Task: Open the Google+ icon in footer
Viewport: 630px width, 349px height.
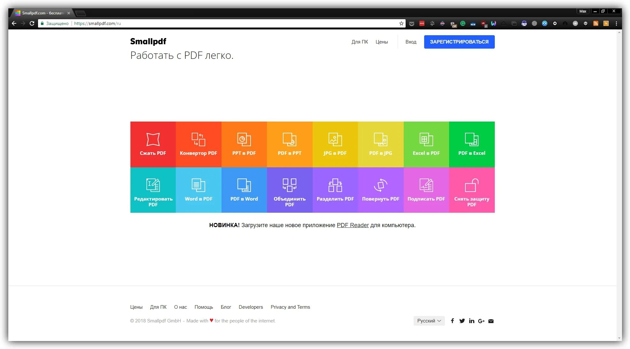Action: (x=481, y=321)
